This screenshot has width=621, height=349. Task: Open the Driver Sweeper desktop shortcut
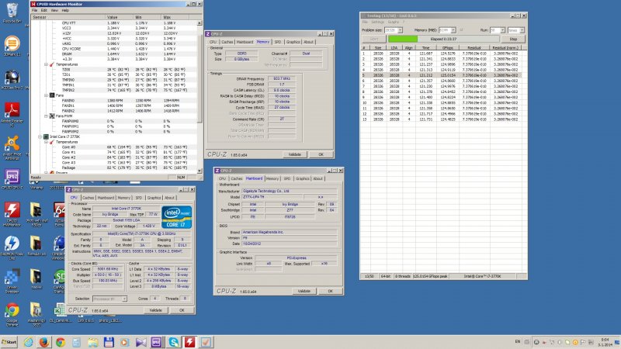12,280
